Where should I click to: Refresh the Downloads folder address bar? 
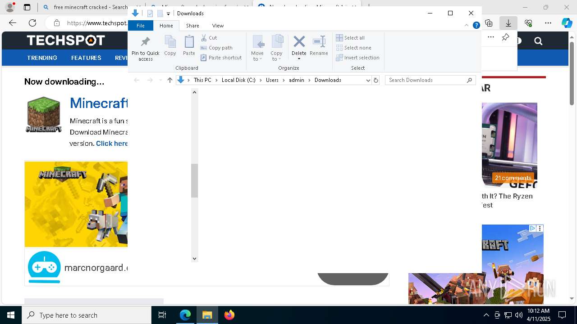coord(376,80)
